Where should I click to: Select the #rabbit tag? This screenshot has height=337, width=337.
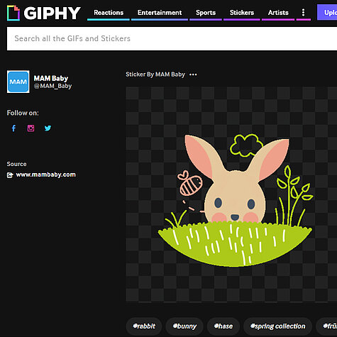144,326
